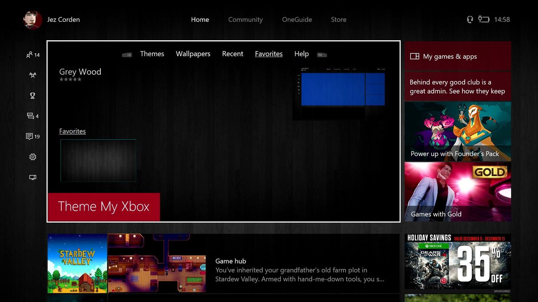
Task: Select the Recent tab
Action: point(233,54)
